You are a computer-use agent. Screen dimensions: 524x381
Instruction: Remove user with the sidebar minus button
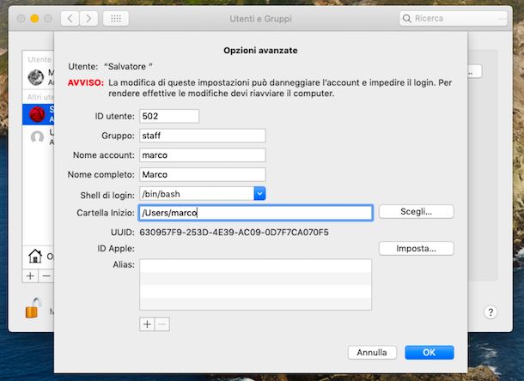(46, 276)
